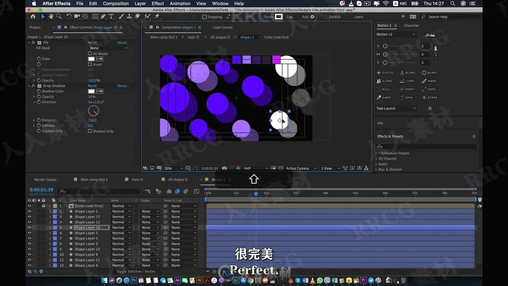Open the Motion v2 dropdown
The height and width of the screenshot is (286, 508).
[x=396, y=34]
